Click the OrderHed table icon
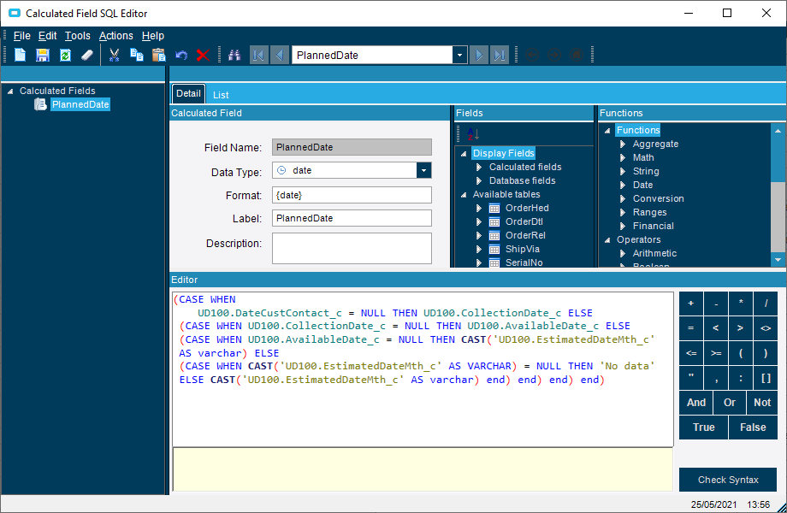The width and height of the screenshot is (787, 513). [494, 208]
